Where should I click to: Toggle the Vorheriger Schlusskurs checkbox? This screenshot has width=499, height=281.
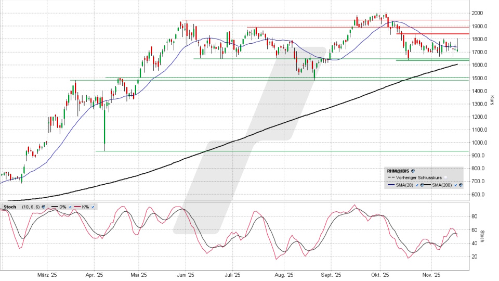(445, 177)
